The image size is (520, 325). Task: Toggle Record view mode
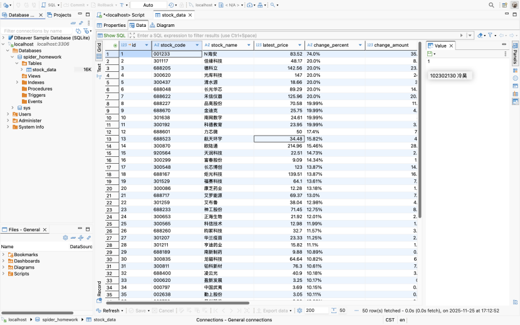(99, 292)
